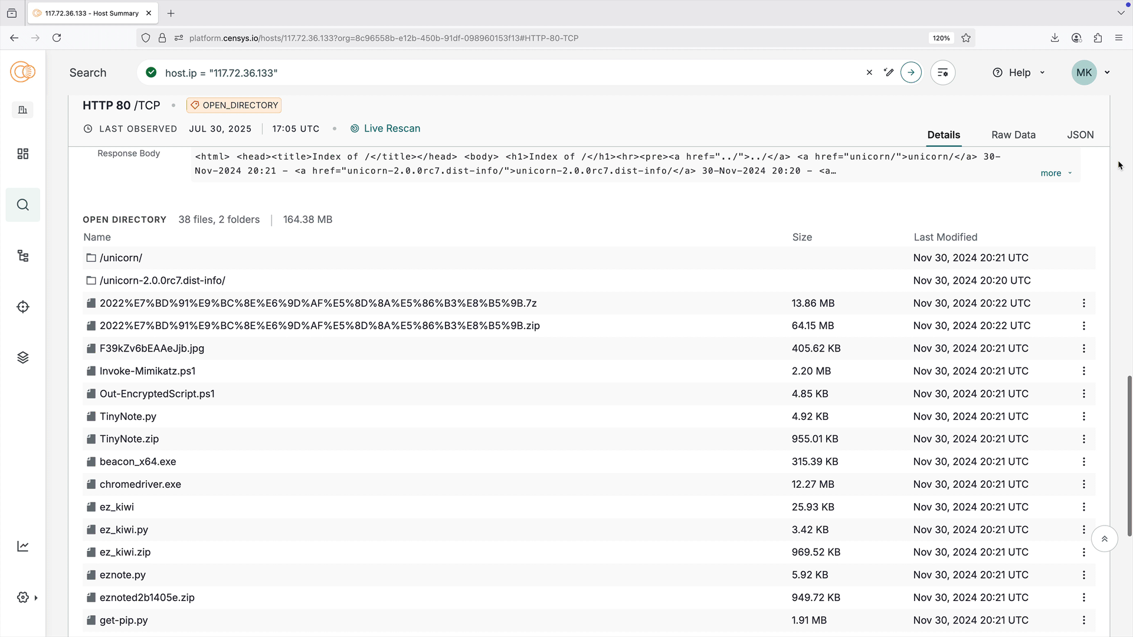Click the TinyNote.py file name
This screenshot has height=637, width=1133.
pos(128,416)
